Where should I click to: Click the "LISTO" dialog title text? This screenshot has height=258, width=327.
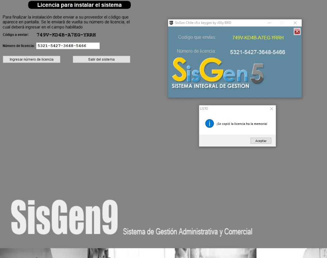coord(204,109)
